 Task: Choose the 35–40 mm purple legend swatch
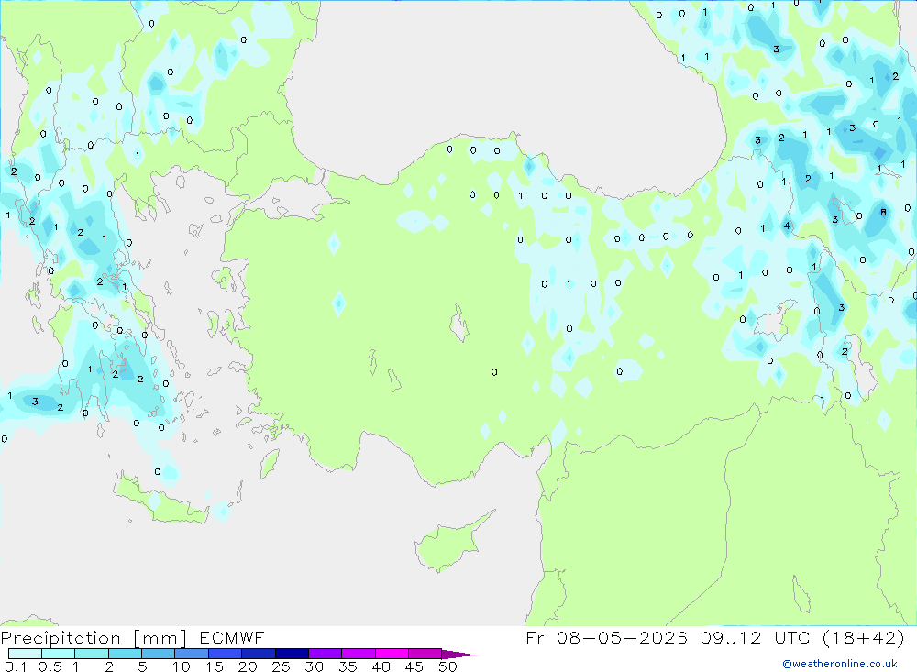click(358, 654)
